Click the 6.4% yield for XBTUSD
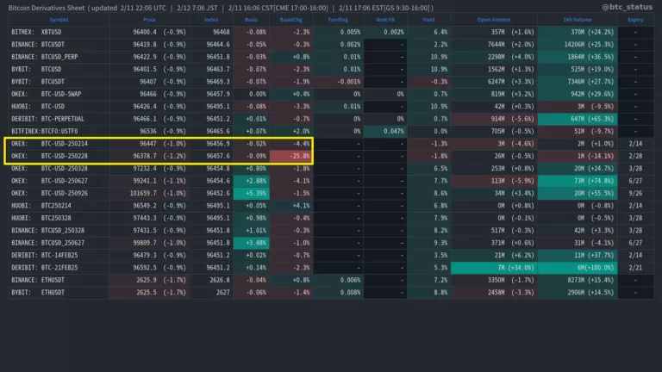 428,32
